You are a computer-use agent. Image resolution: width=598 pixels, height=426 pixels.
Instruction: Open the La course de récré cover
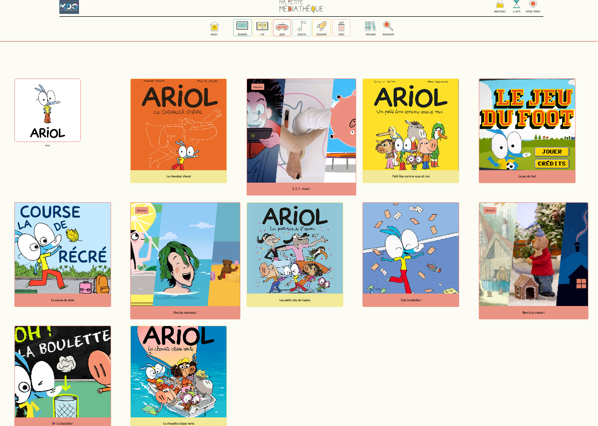pos(63,248)
